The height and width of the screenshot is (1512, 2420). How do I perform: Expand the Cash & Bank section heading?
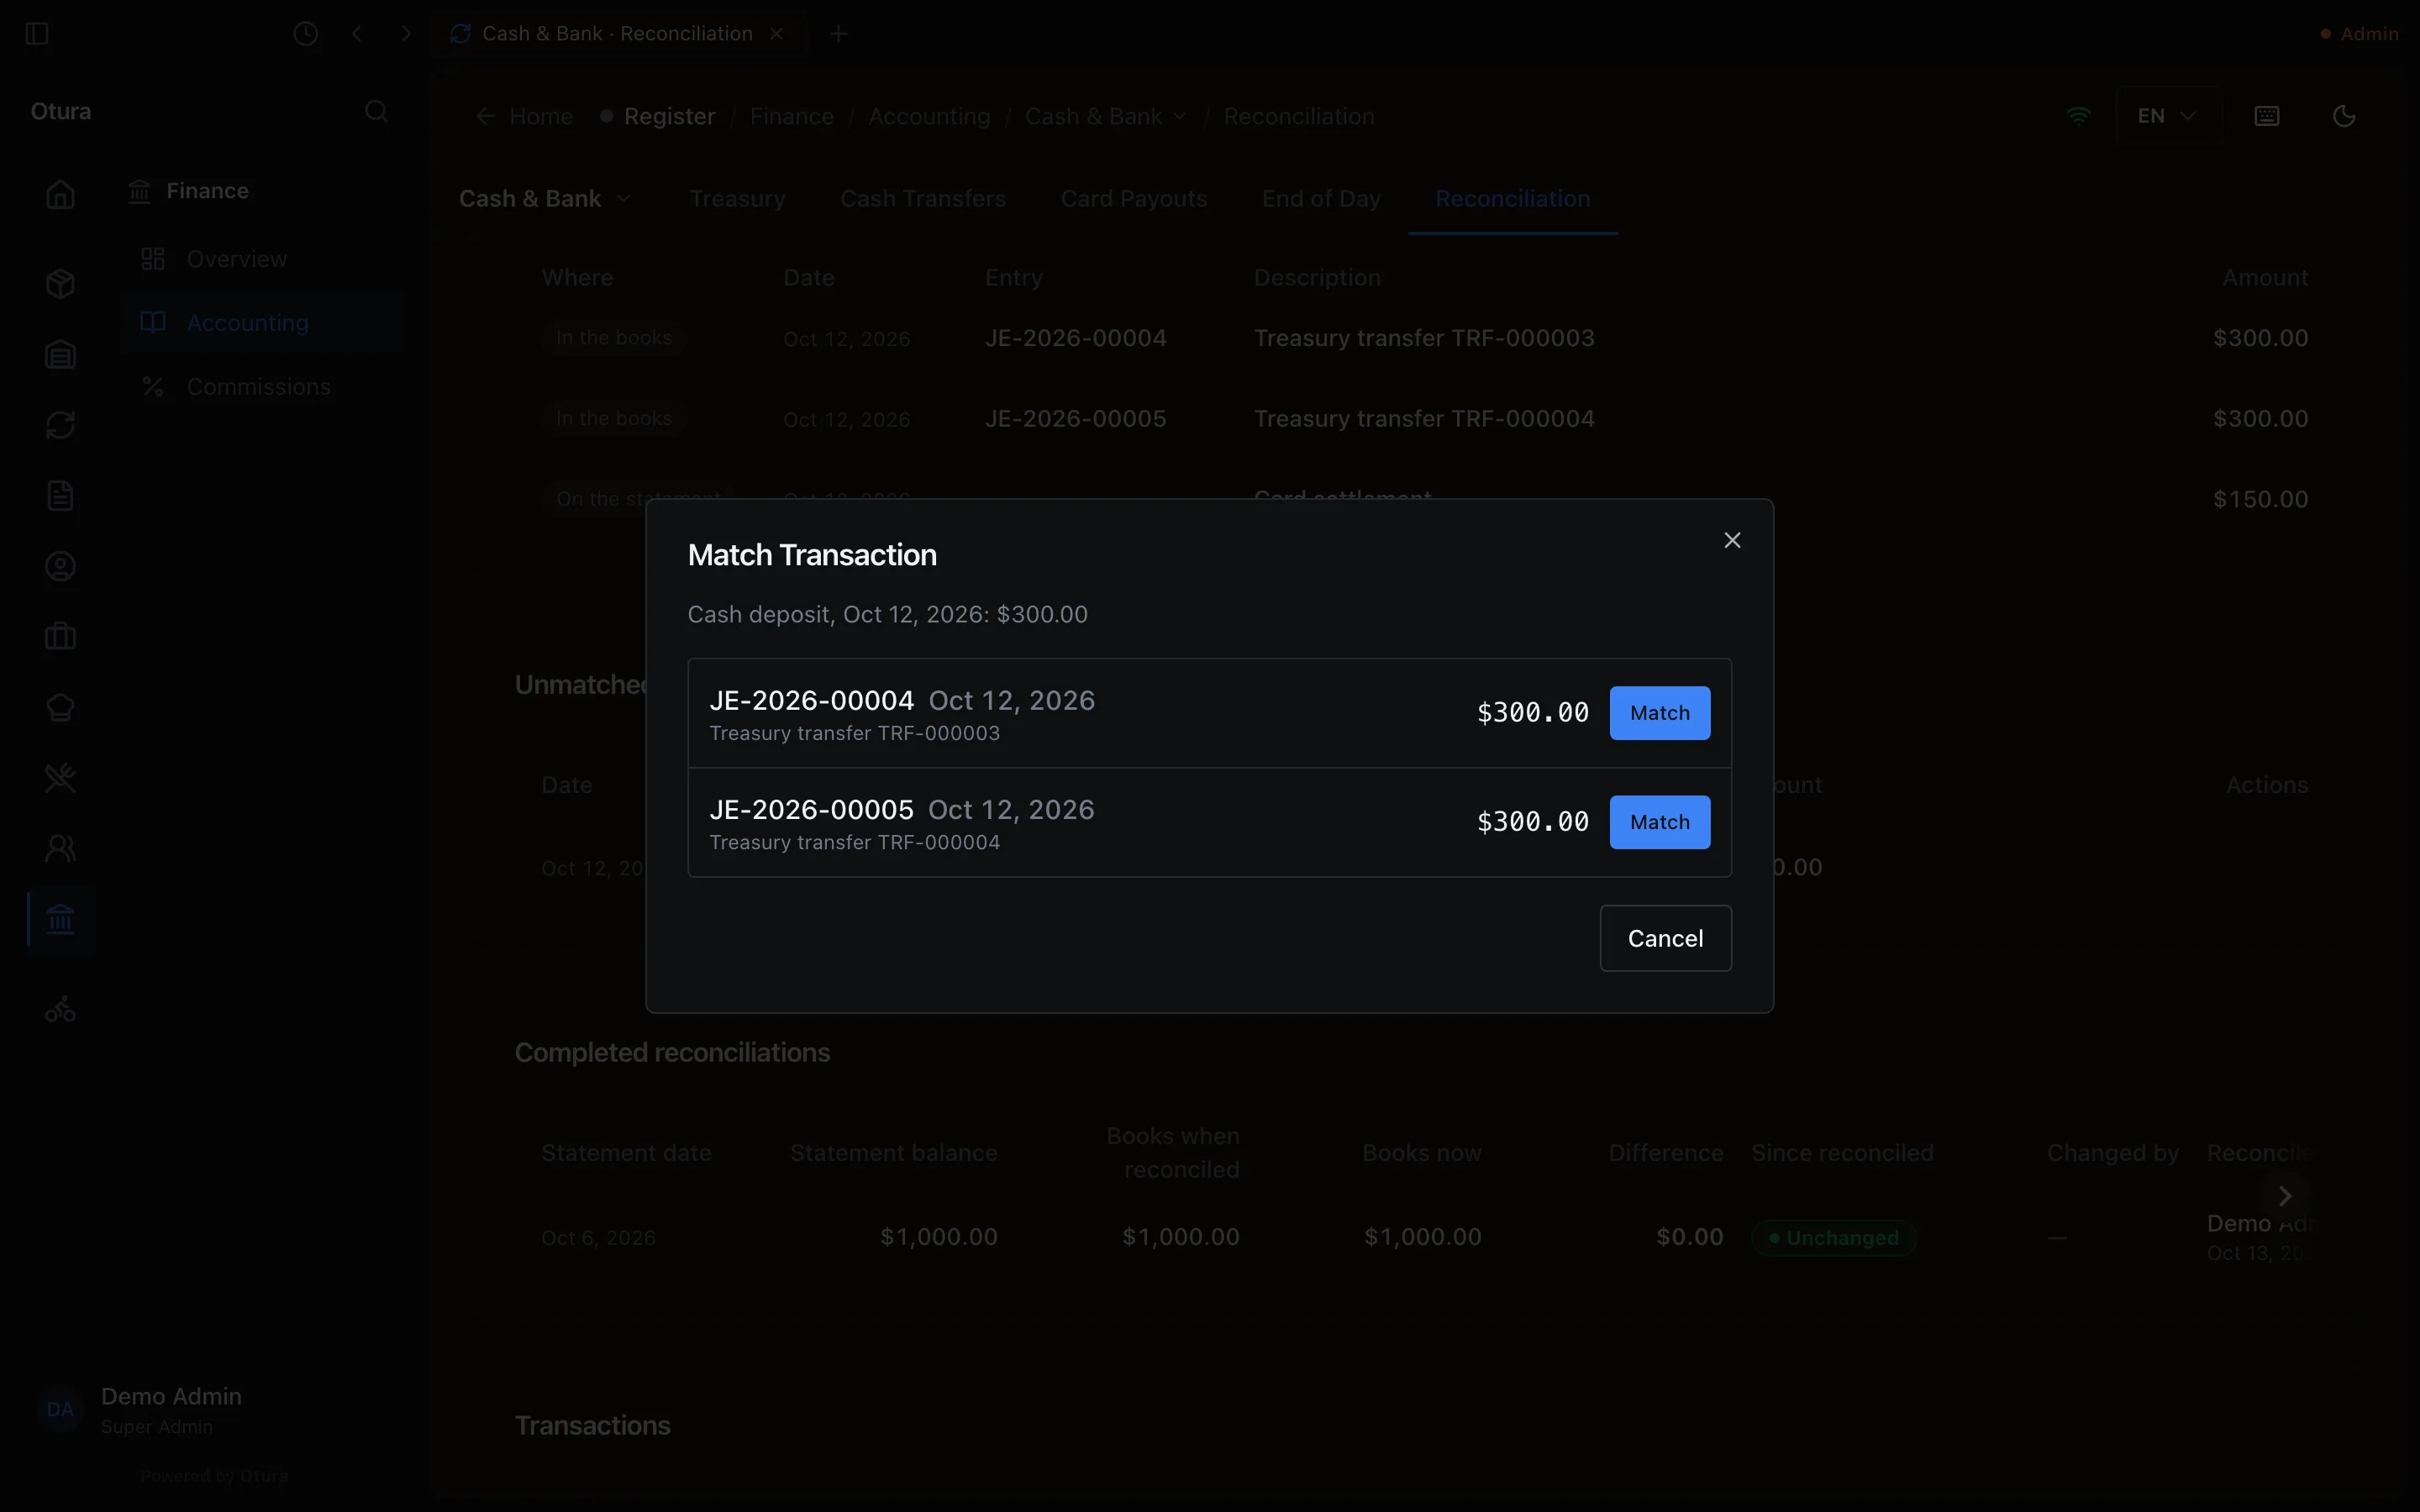[545, 199]
